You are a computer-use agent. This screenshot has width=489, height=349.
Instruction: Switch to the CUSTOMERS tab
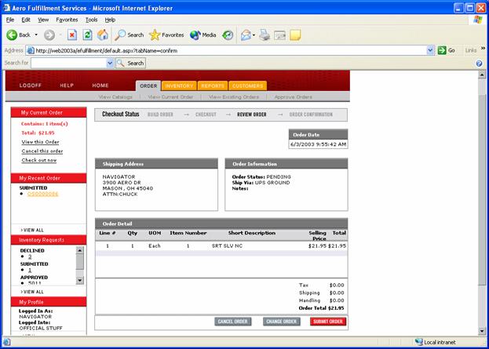[248, 85]
